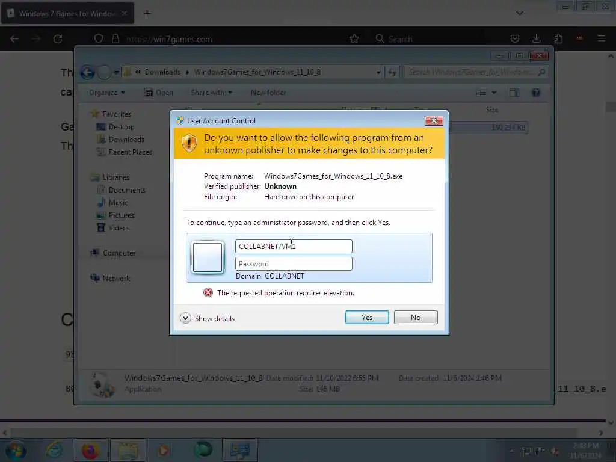Toggle the Explorer preview pane icon

click(514, 93)
